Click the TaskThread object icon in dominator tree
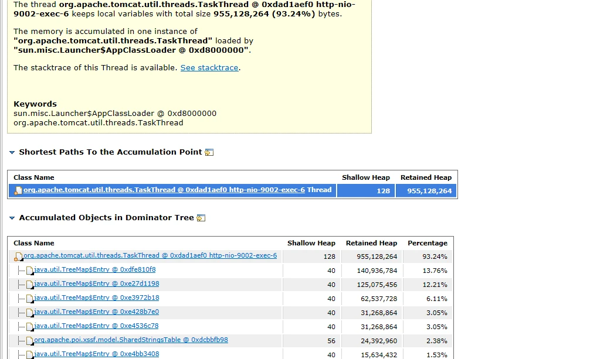The image size is (590, 359). click(x=18, y=257)
